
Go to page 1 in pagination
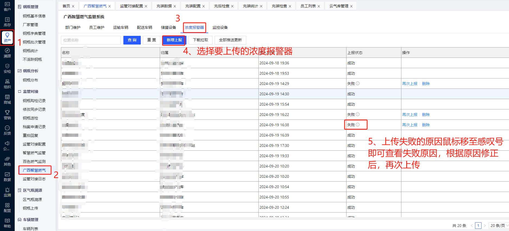tap(478, 226)
